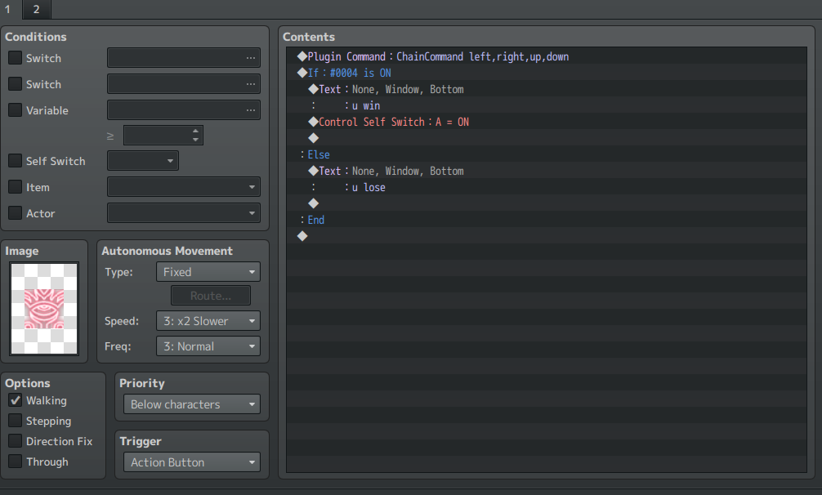This screenshot has height=495, width=822.
Task: Select the empty line below End
Action: tap(547, 236)
